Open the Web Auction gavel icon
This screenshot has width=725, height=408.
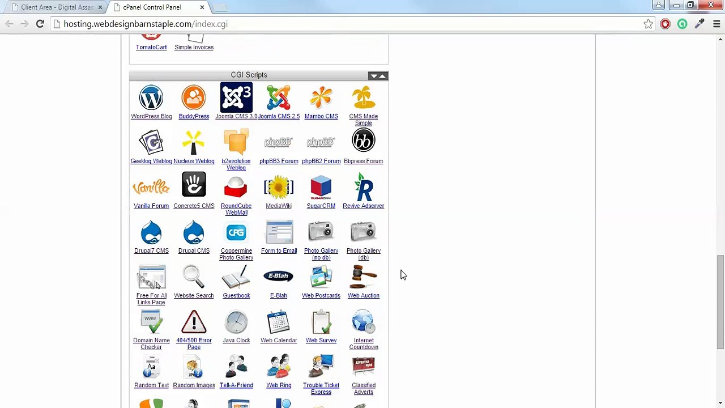click(364, 277)
